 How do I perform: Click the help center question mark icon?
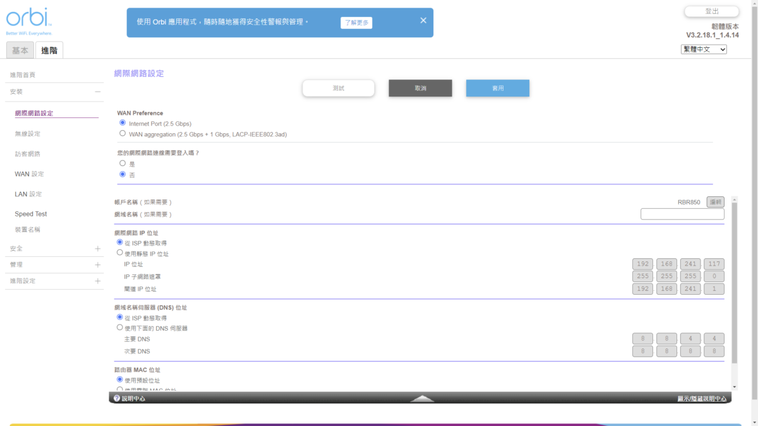[117, 399]
